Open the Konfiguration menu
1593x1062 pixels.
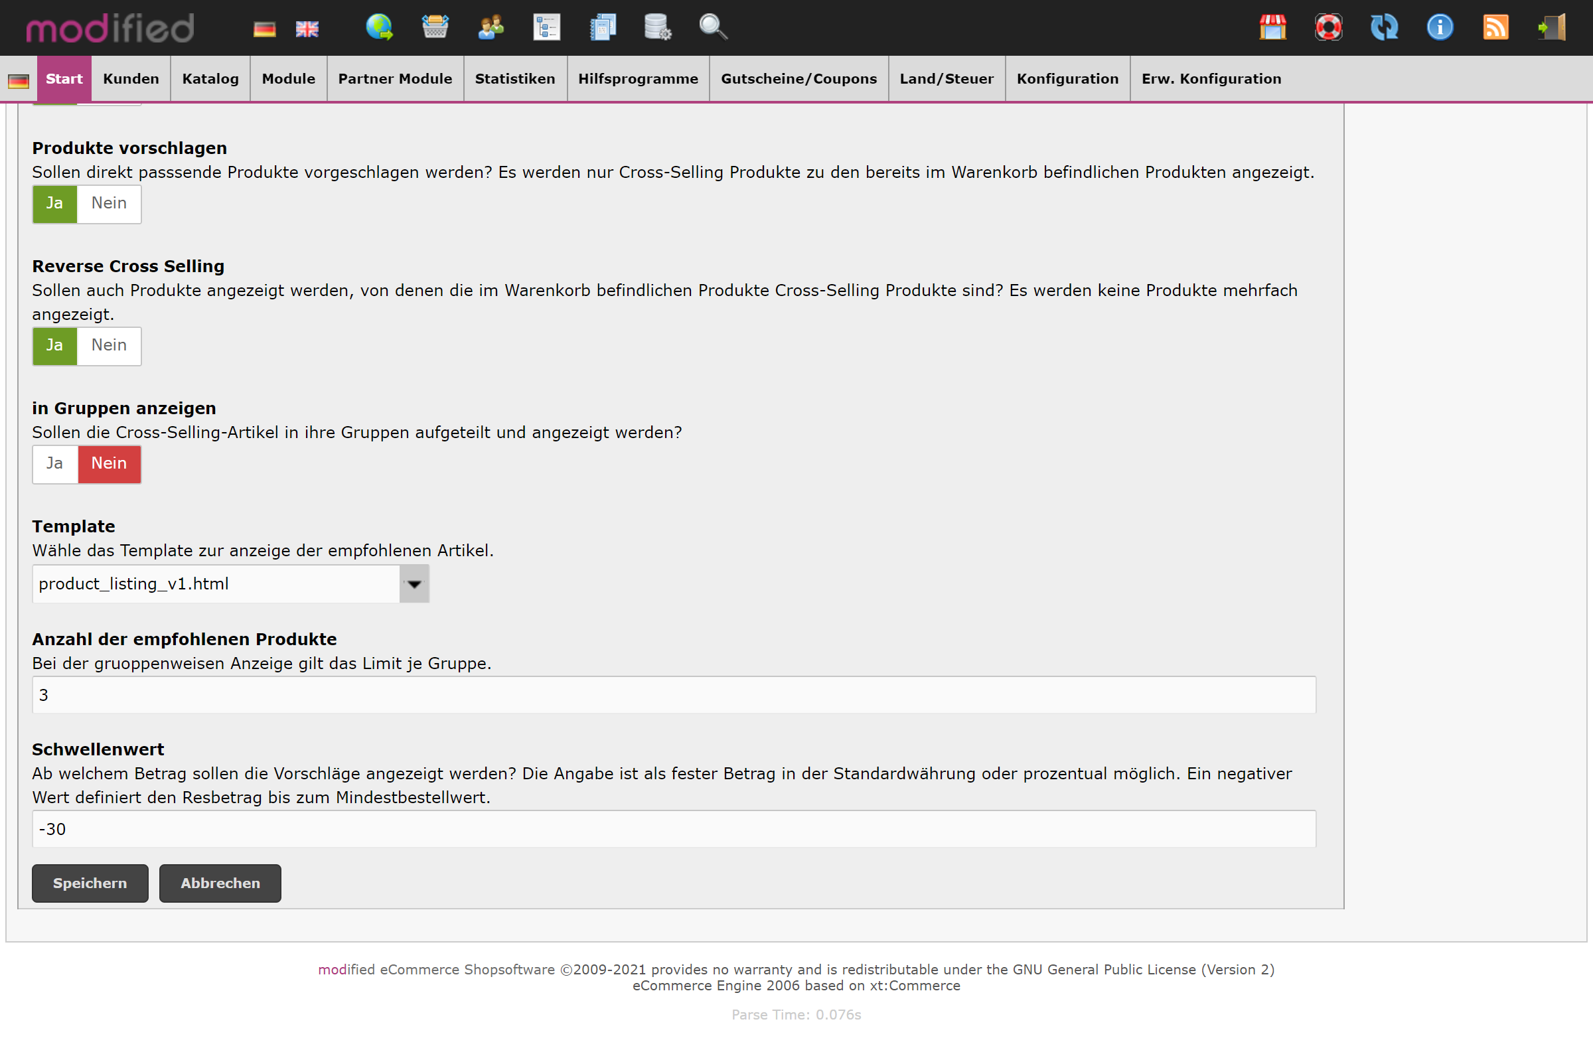pos(1067,78)
